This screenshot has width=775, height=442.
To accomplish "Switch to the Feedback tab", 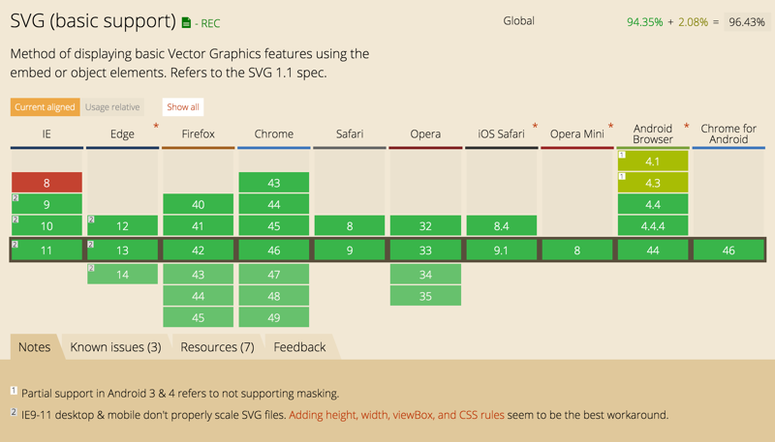I will click(x=299, y=347).
